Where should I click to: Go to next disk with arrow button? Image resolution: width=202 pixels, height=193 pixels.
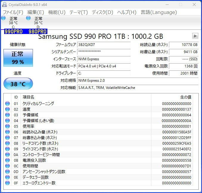coord(195,36)
